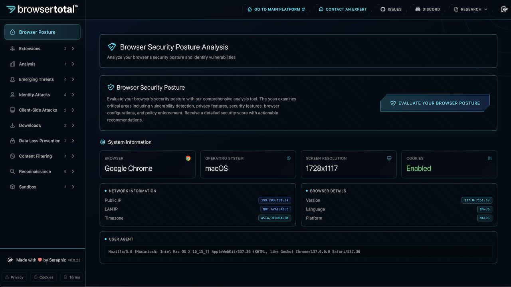Click the monitor icon in Screen Resolution card
511x287 pixels.
389,158
